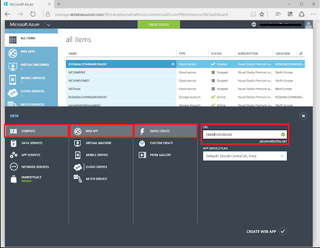Select All Items in the sidebar
This screenshot has width=320, height=248.
tap(31, 40)
